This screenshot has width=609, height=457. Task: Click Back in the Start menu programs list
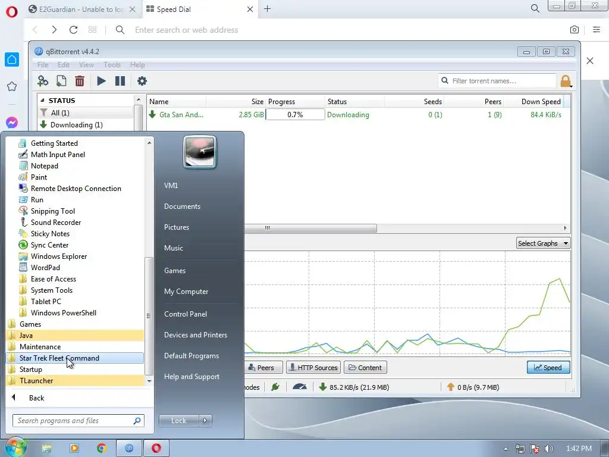pyautogui.click(x=36, y=397)
